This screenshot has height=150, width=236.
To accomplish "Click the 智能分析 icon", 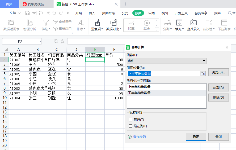I will pos(30,23).
